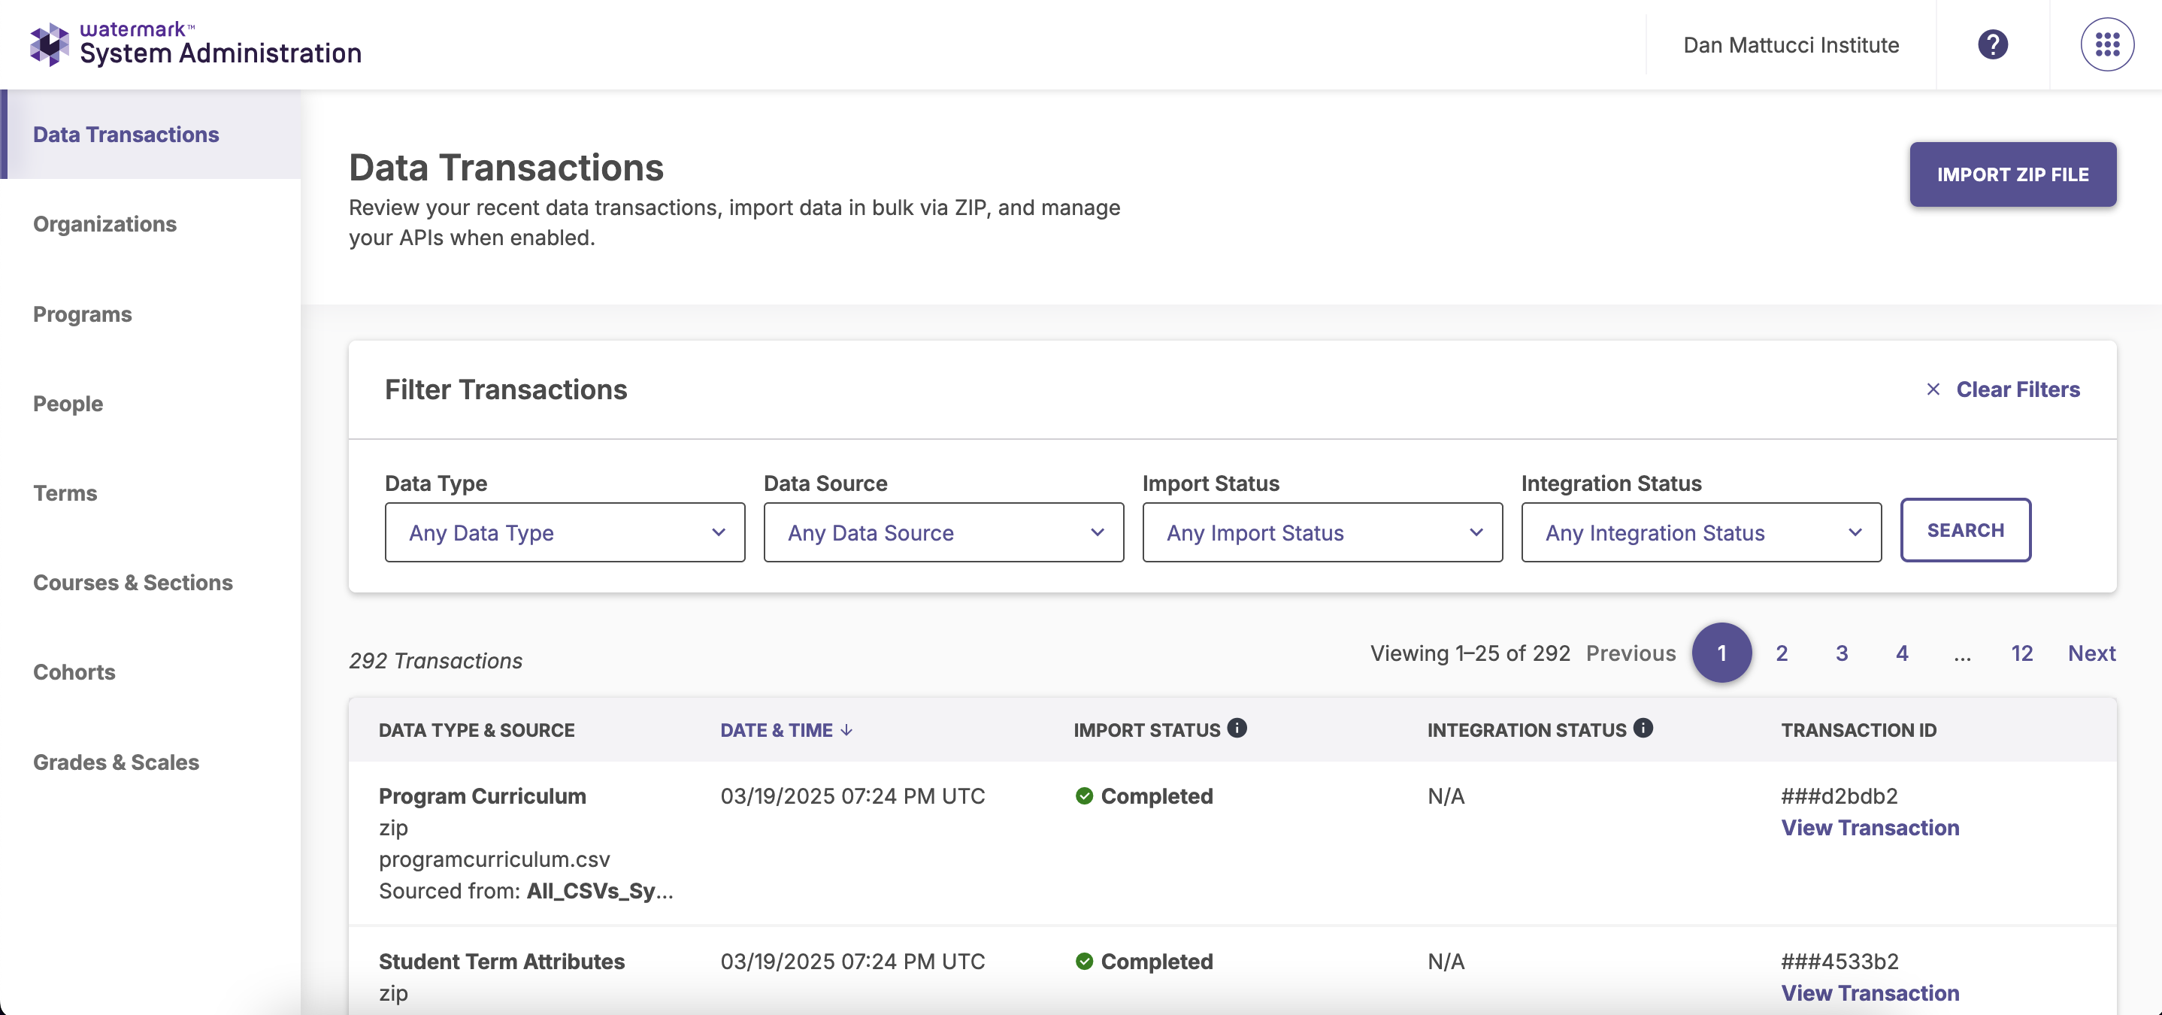Go to page 4 of transactions
Image resolution: width=2162 pixels, height=1015 pixels.
coord(1902,653)
